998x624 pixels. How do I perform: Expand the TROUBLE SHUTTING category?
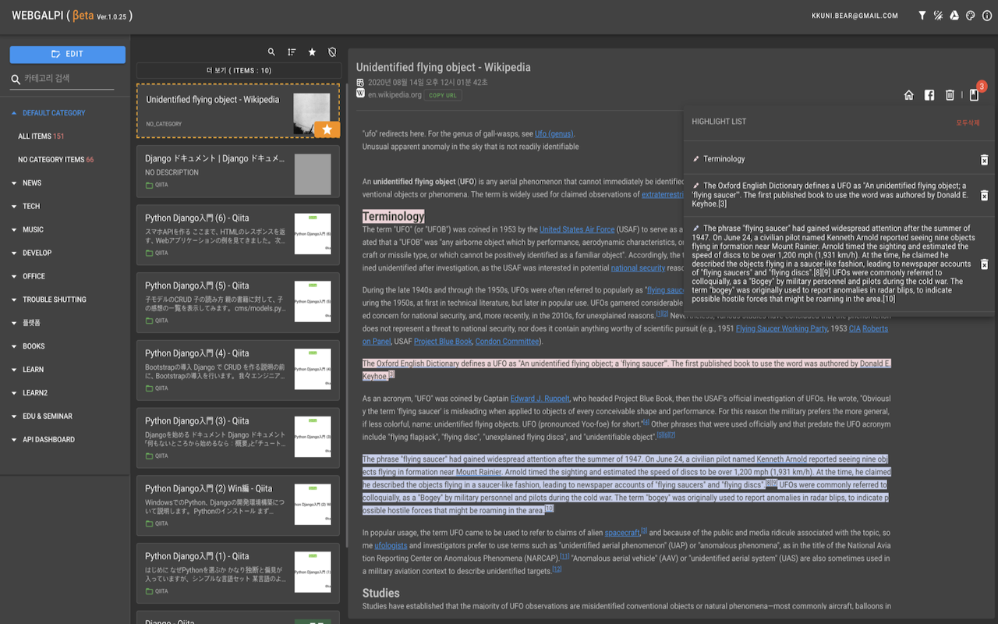[x=55, y=300]
